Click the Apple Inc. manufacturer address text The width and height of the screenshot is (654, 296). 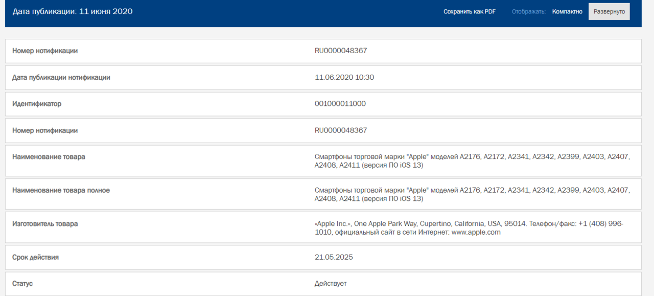point(469,228)
